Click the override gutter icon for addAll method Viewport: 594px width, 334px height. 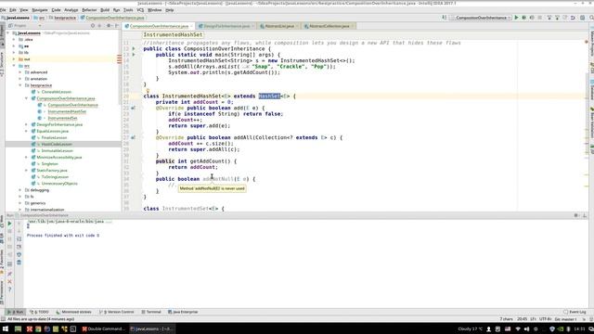pos(134,137)
